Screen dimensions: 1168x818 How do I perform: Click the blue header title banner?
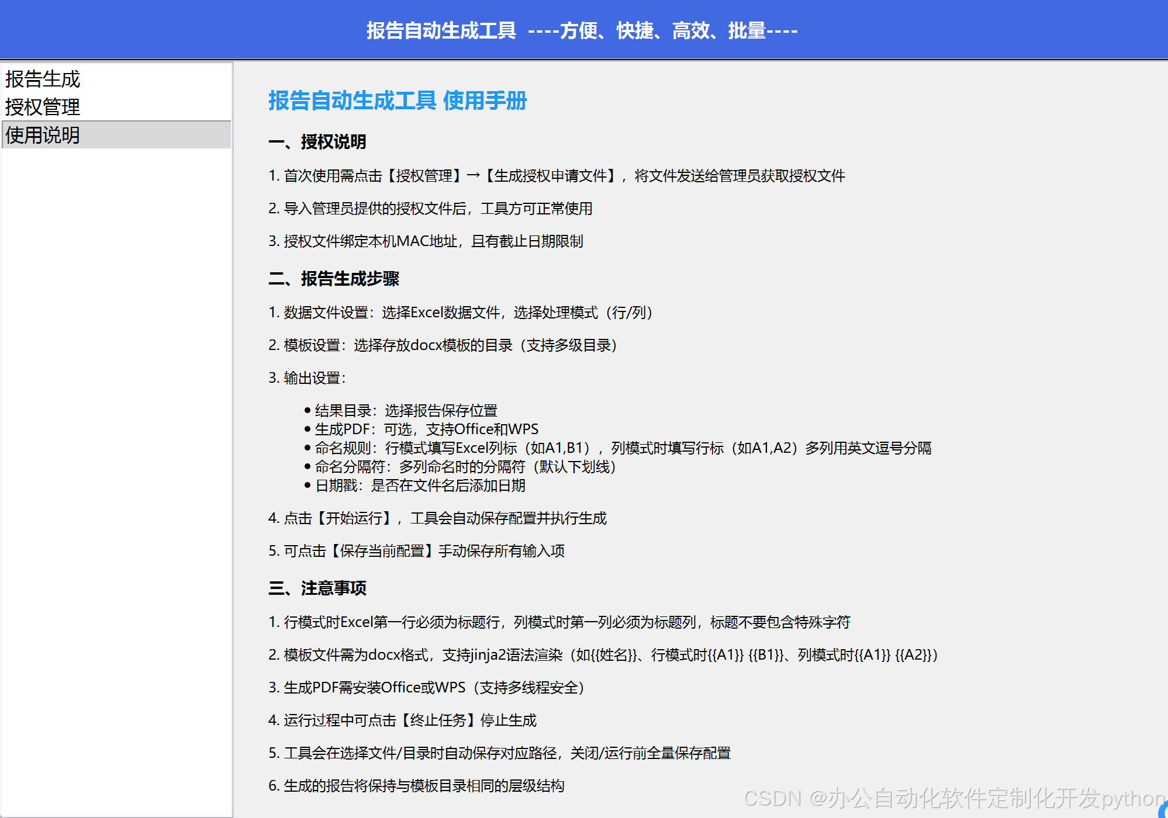(582, 30)
